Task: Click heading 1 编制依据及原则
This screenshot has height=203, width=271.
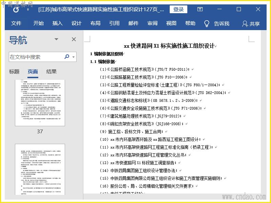Action: (x=106, y=54)
